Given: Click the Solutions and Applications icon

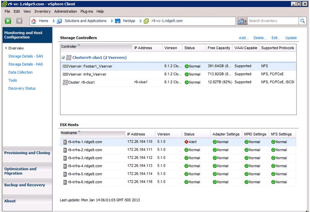Looking at the screenshot, I should click(x=59, y=21).
